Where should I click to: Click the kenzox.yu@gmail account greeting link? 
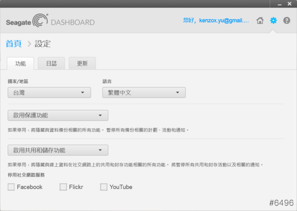tap(216, 20)
